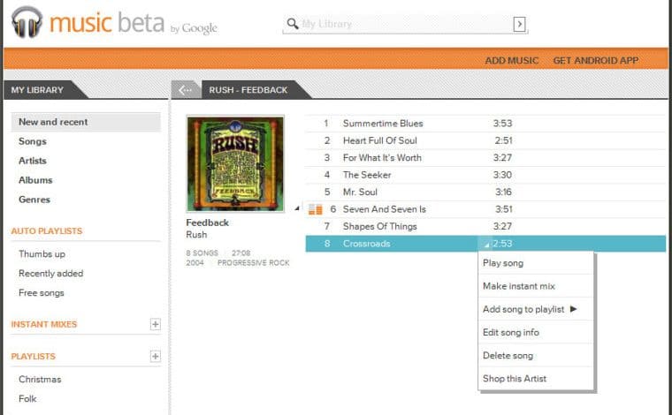Select Delete song in the context menu
The width and height of the screenshot is (672, 415).
point(536,356)
